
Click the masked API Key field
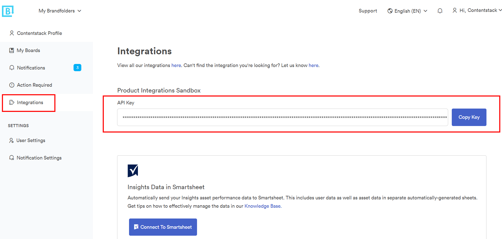(282, 117)
